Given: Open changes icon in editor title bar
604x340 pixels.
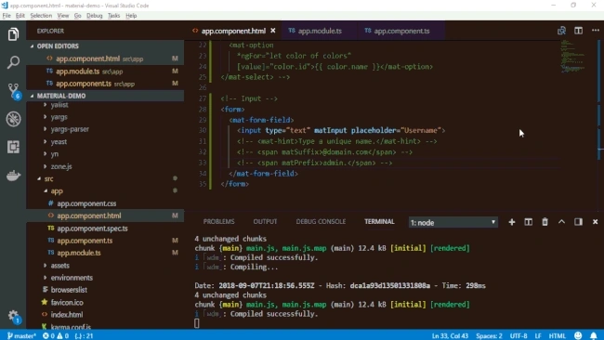Looking at the screenshot, I should tap(561, 31).
